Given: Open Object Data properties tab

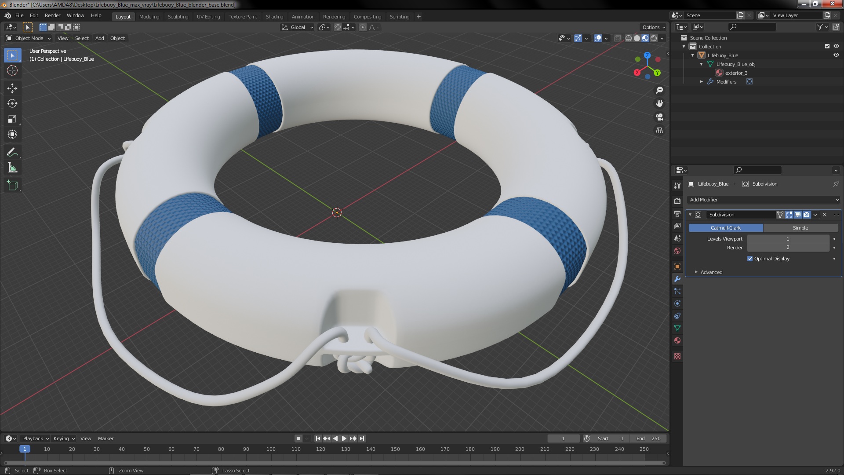Looking at the screenshot, I should [x=677, y=328].
